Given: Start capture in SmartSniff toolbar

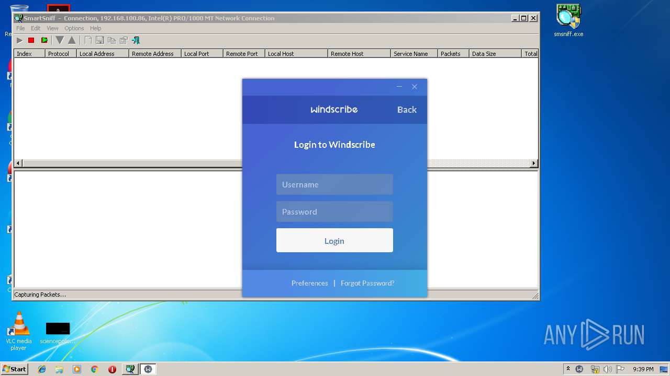Looking at the screenshot, I should pyautogui.click(x=19, y=40).
